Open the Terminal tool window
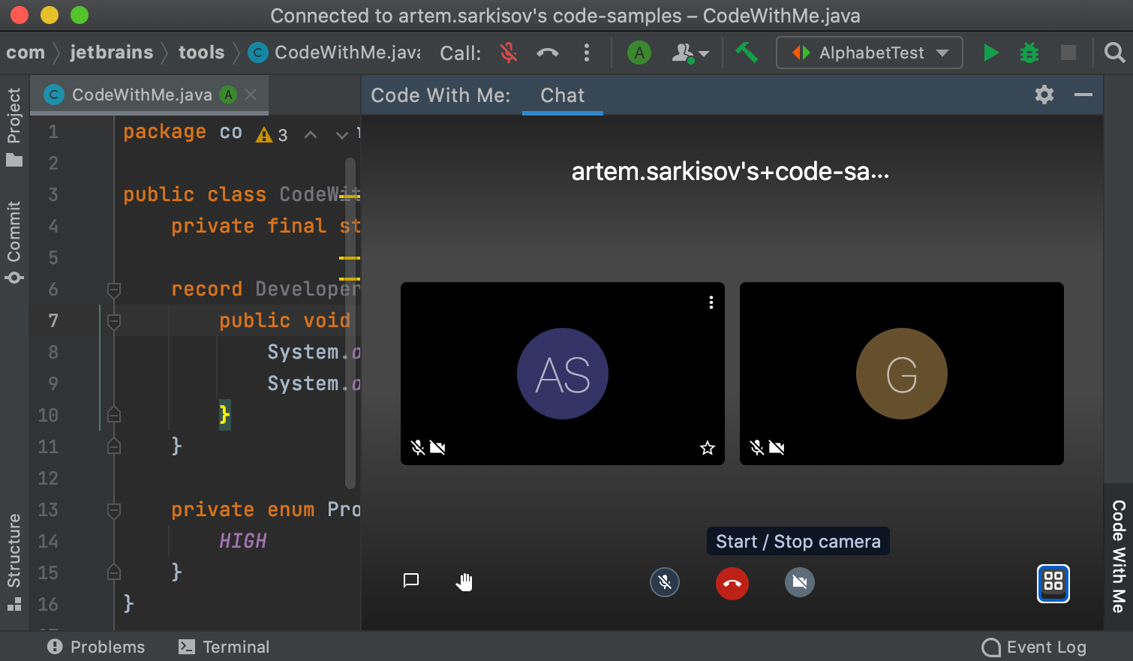 click(224, 647)
